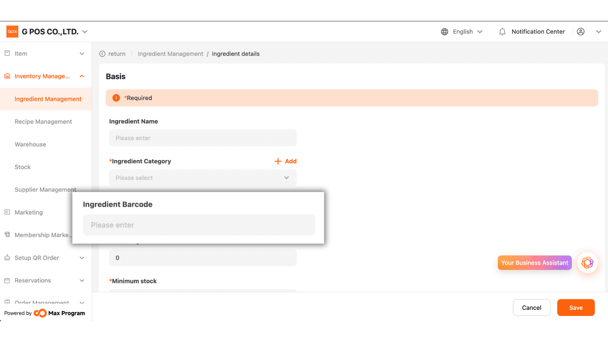
Task: Click the GPOS orange logo icon
Action: [12, 32]
